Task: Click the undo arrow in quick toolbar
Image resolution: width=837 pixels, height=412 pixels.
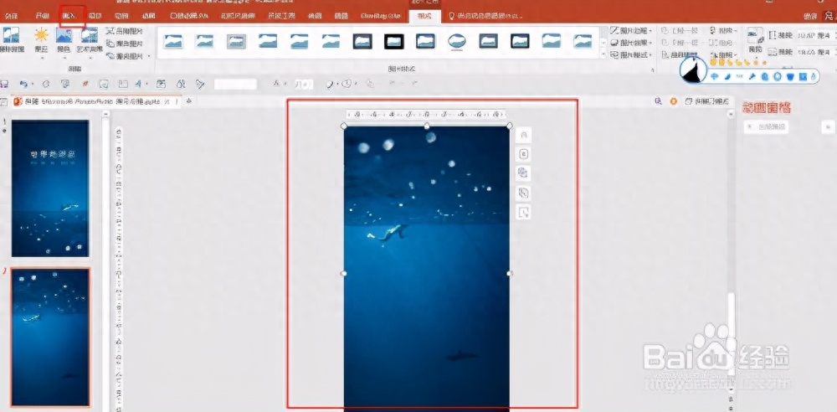Action: click(23, 84)
